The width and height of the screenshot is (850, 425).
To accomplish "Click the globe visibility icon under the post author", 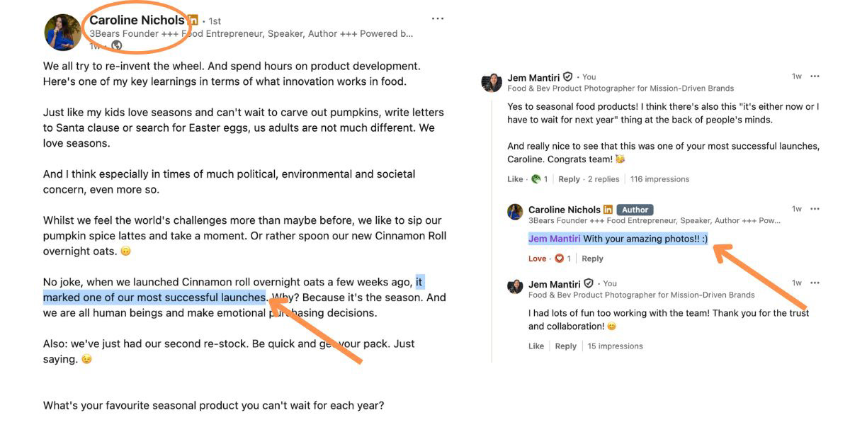I will (x=117, y=46).
